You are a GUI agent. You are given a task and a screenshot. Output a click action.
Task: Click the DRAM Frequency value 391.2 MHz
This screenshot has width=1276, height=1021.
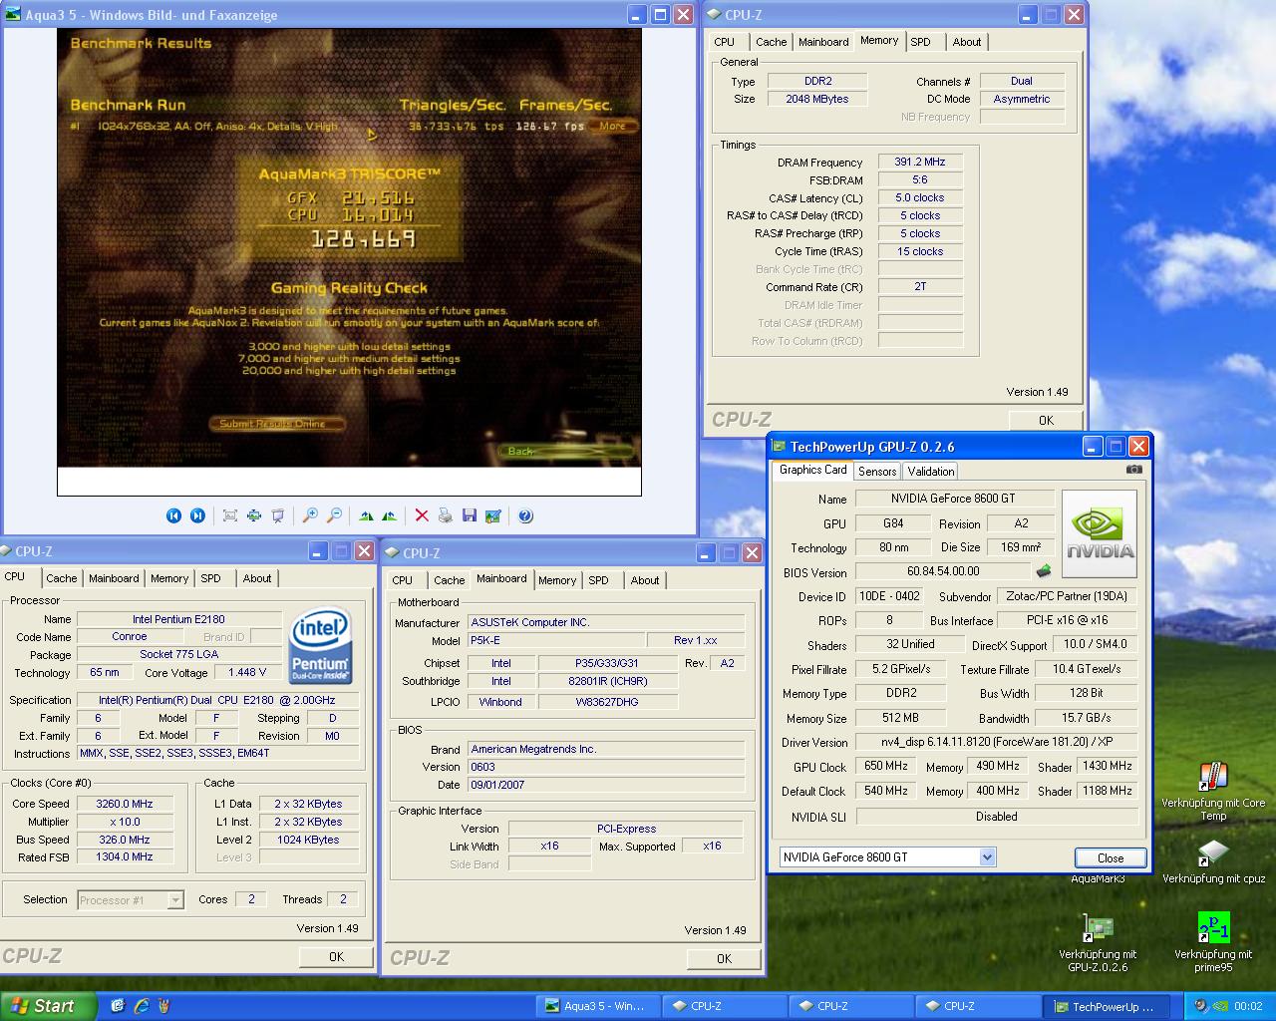click(920, 162)
